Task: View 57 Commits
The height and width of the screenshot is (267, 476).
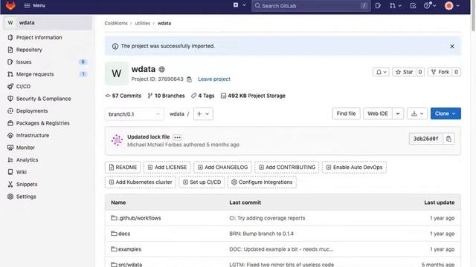Action: (x=123, y=96)
